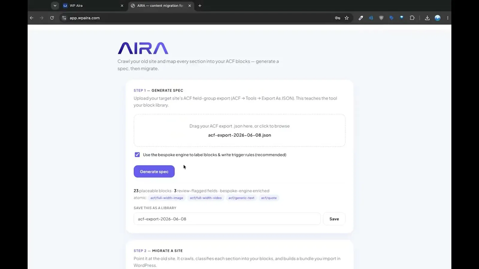Image resolution: width=479 pixels, height=269 pixels.
Task: Open the Extensions puzzle-piece menu
Action: click(x=412, y=18)
